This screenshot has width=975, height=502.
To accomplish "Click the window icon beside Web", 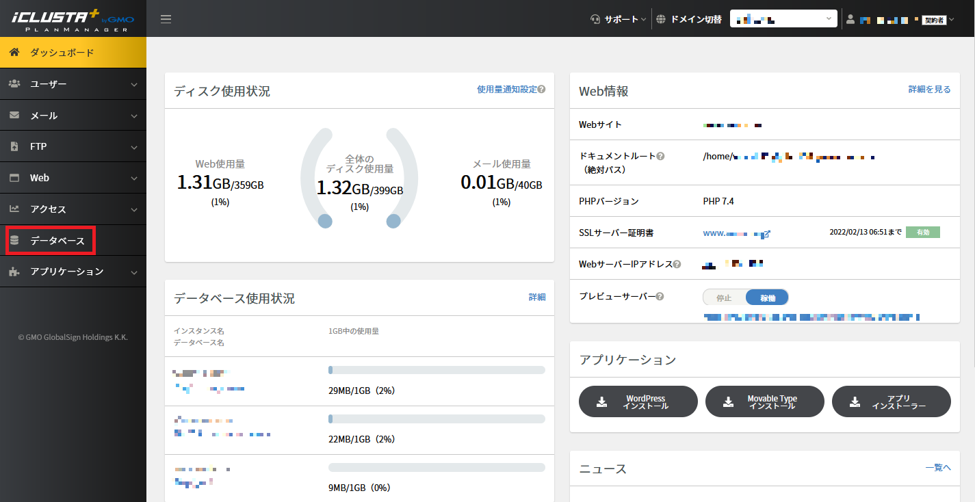I will [x=14, y=178].
